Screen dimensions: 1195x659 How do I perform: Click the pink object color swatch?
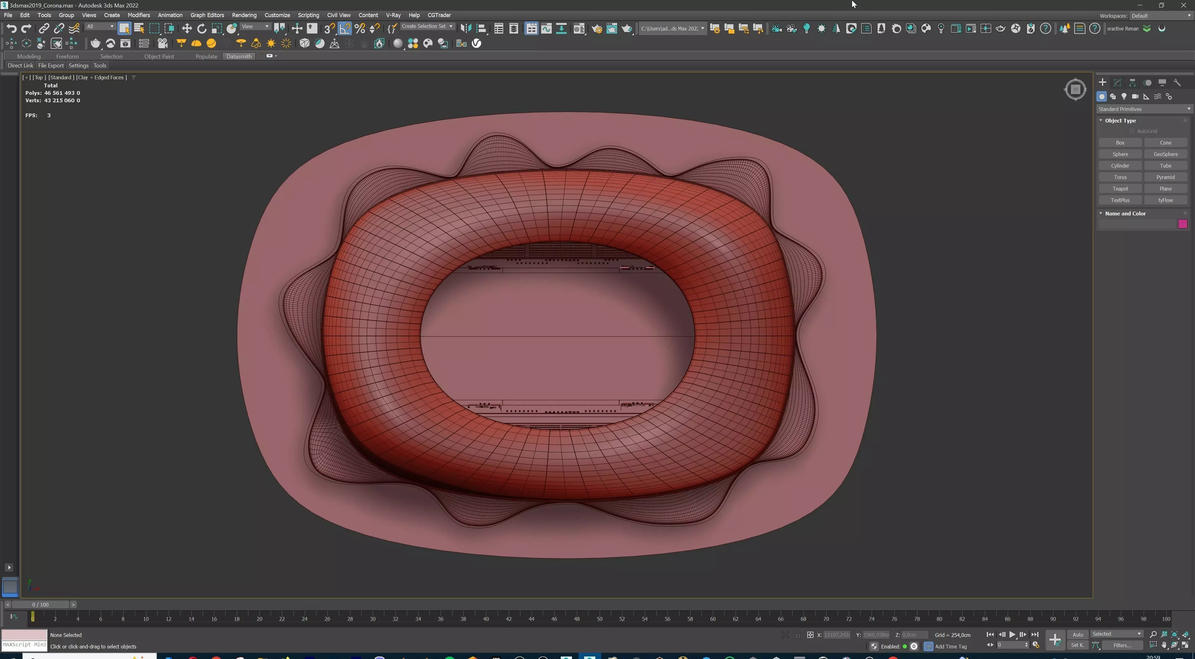coord(1183,224)
